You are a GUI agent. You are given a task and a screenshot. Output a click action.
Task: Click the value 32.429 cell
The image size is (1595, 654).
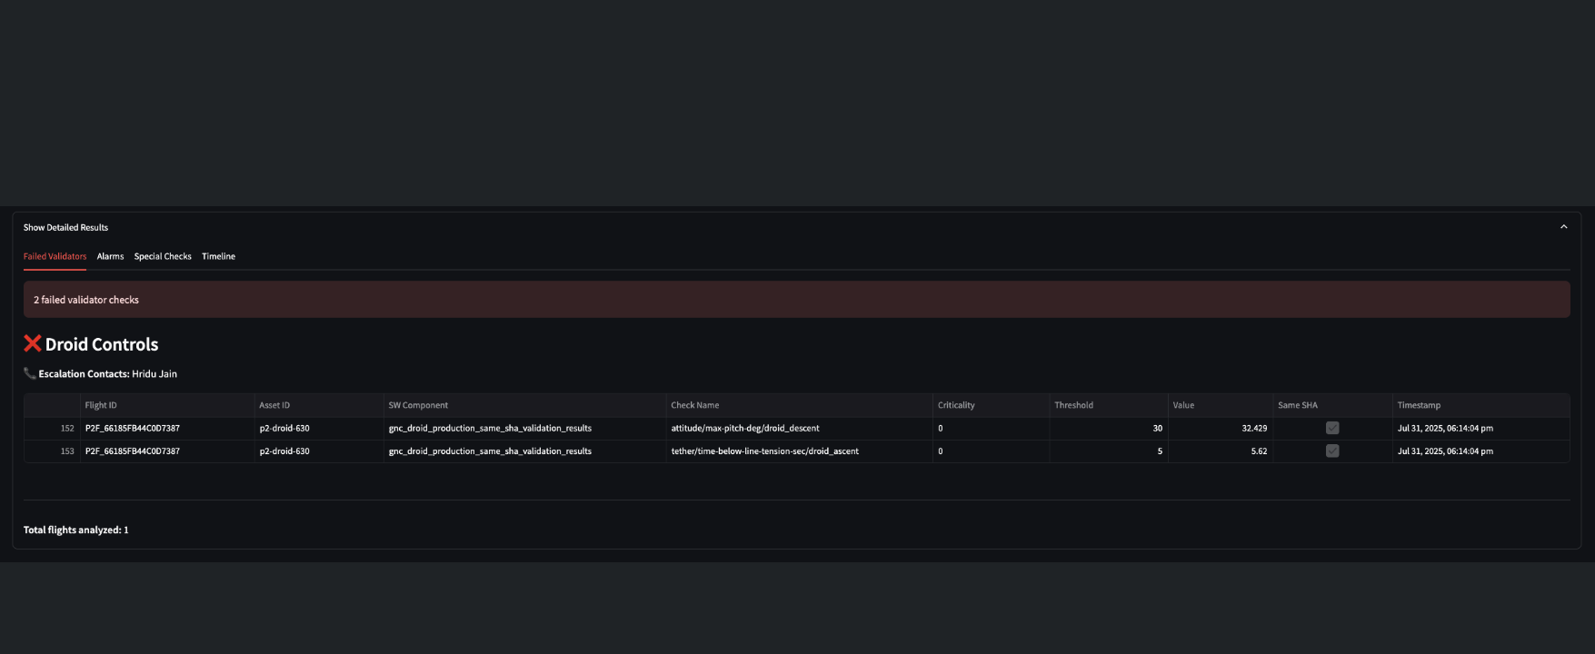(1221, 428)
